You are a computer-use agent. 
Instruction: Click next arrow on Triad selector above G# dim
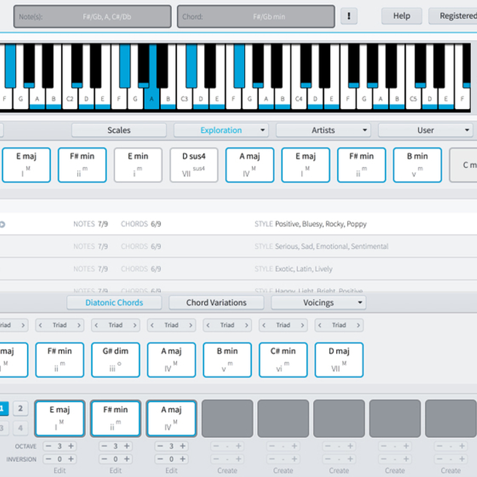point(135,325)
